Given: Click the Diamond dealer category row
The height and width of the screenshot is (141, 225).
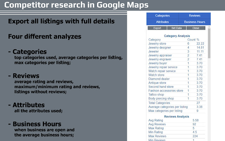Looking at the screenshot, I should (x=176, y=79).
